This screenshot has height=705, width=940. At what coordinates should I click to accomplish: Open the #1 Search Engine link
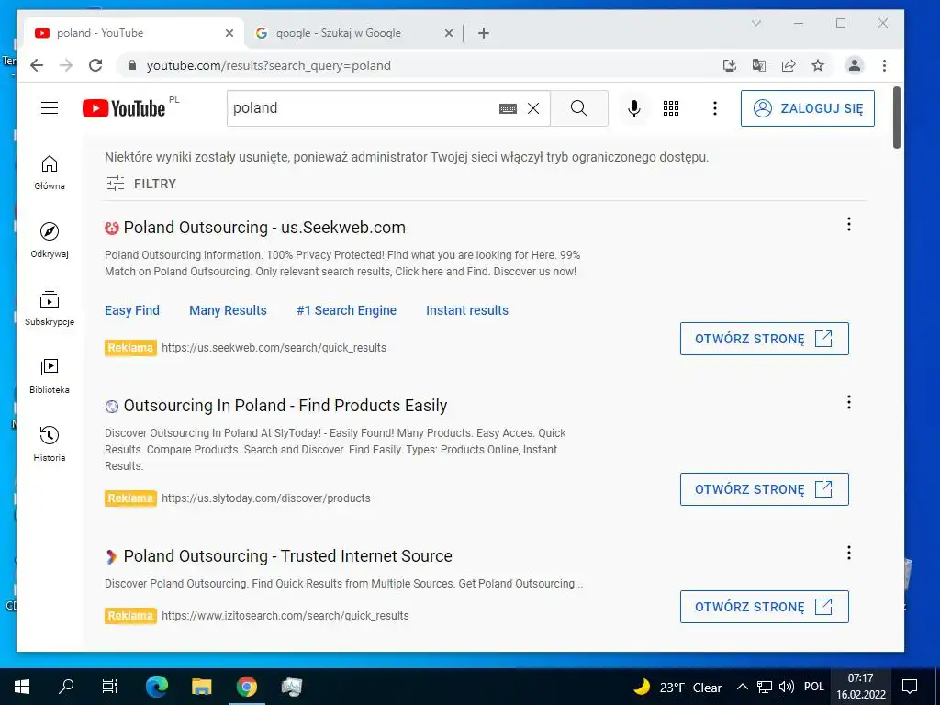346,310
